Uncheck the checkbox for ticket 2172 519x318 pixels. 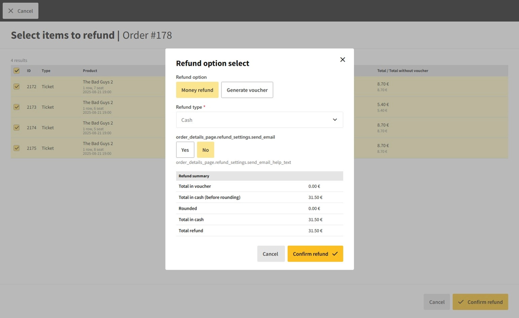click(x=17, y=87)
